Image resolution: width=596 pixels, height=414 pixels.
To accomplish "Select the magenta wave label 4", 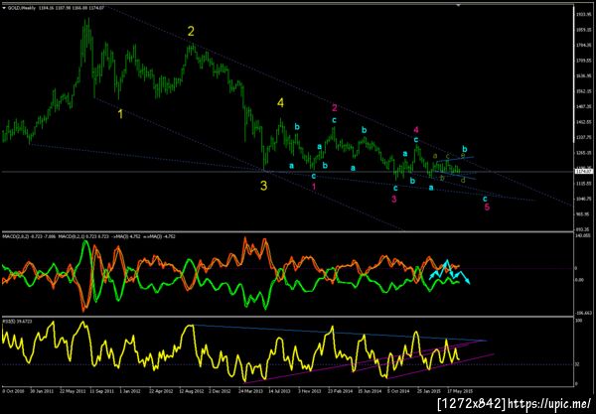I will pos(416,130).
